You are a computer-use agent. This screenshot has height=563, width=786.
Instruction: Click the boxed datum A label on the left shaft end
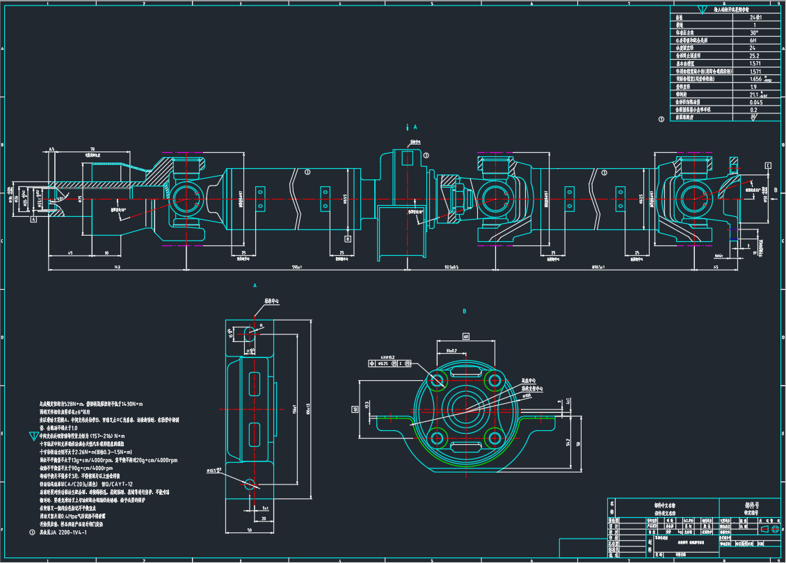pyautogui.click(x=33, y=219)
